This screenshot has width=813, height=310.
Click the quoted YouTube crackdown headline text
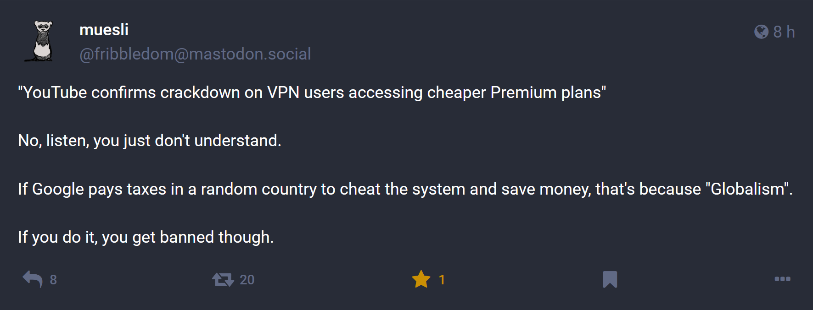(312, 92)
